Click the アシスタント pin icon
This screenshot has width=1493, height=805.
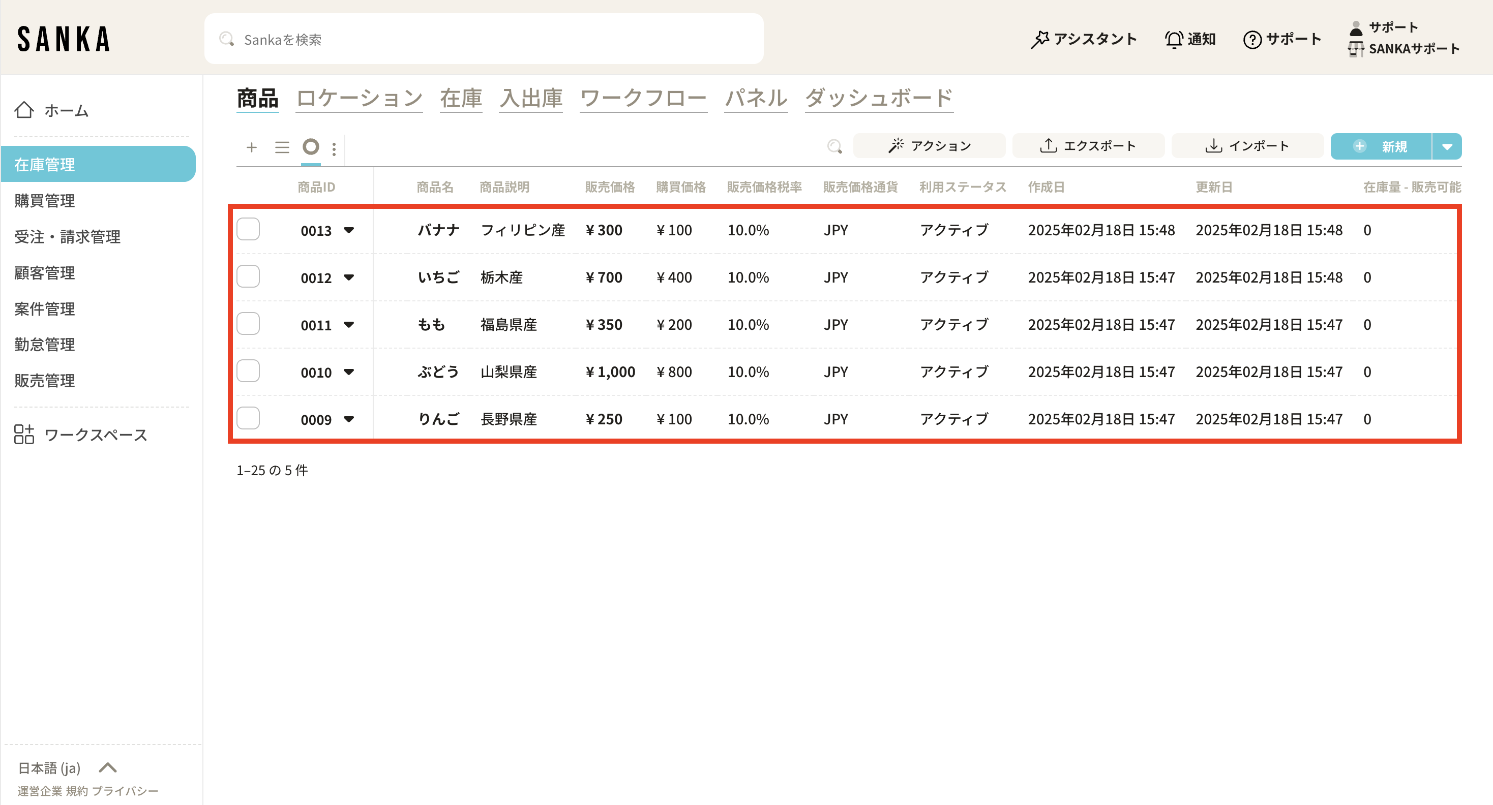tap(1040, 39)
